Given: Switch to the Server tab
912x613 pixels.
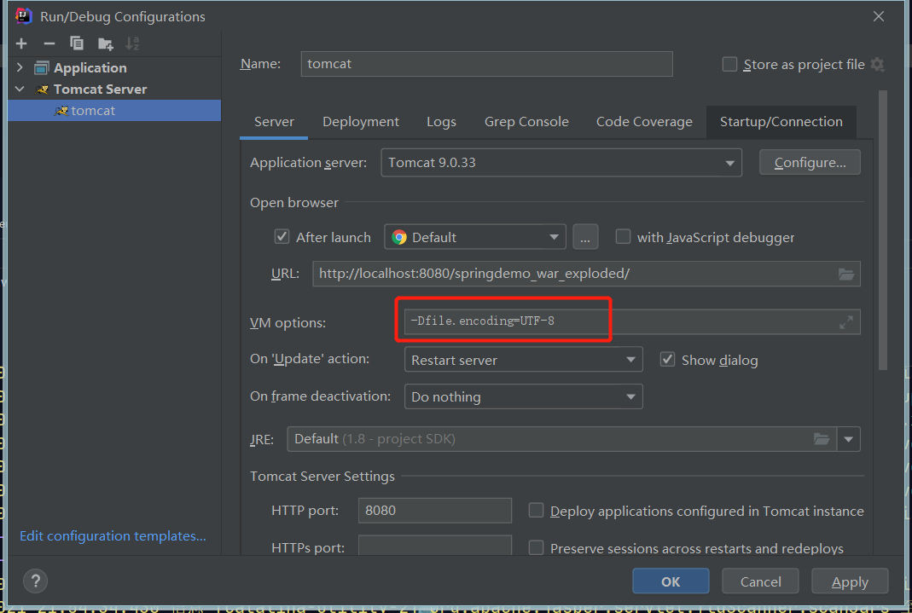Looking at the screenshot, I should click(274, 122).
